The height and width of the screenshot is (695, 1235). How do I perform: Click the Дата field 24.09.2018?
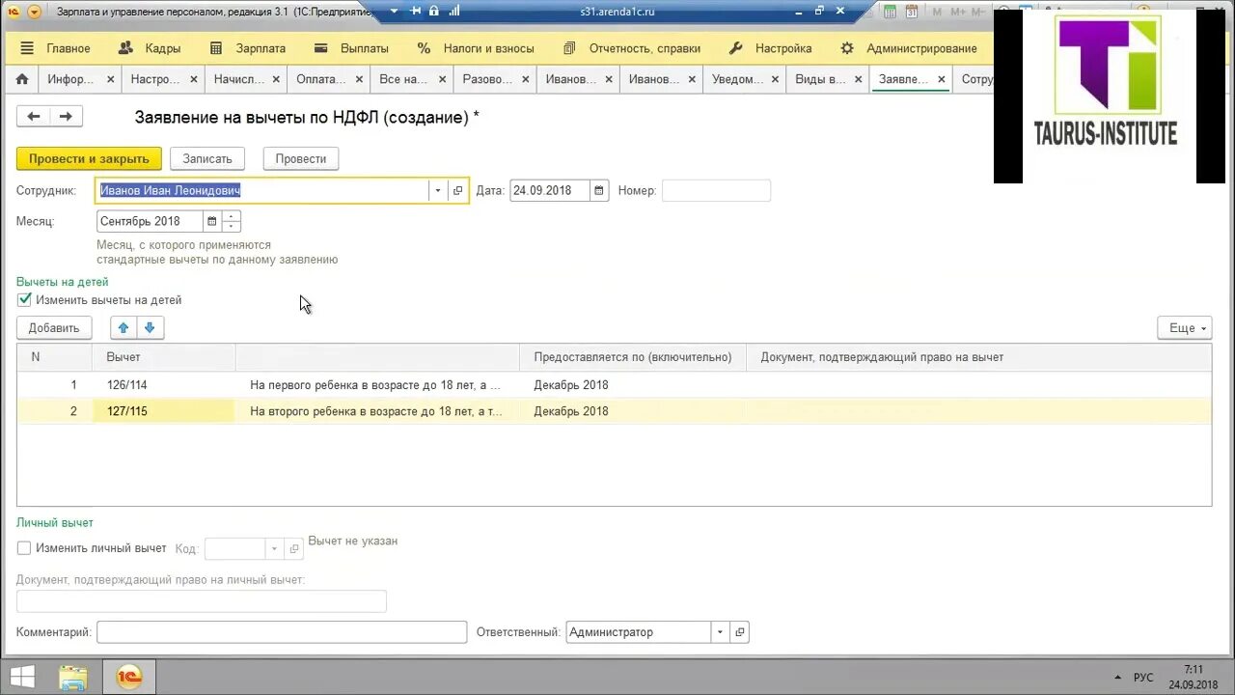click(x=550, y=191)
